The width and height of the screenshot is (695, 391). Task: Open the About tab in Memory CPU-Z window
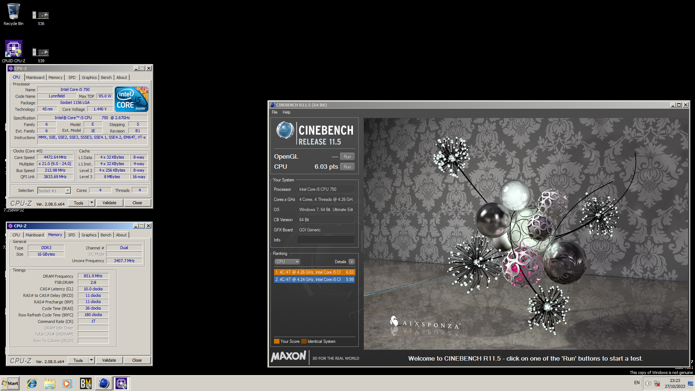click(x=121, y=235)
